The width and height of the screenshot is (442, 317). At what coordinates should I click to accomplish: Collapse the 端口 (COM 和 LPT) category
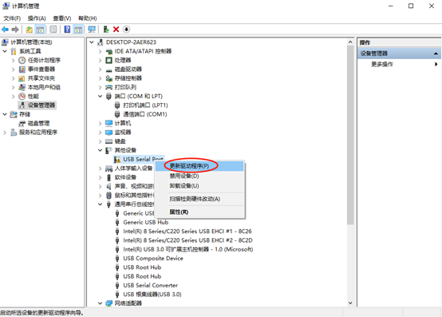tap(100, 96)
